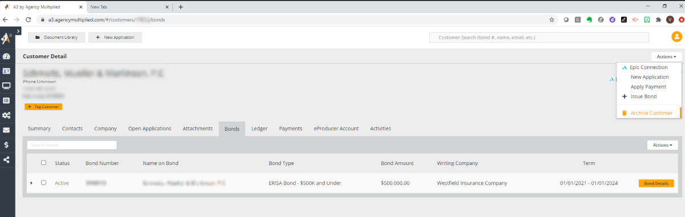Expand the sidebar with the chevron arrow
The width and height of the screenshot is (685, 217).
pyautogui.click(x=19, y=31)
